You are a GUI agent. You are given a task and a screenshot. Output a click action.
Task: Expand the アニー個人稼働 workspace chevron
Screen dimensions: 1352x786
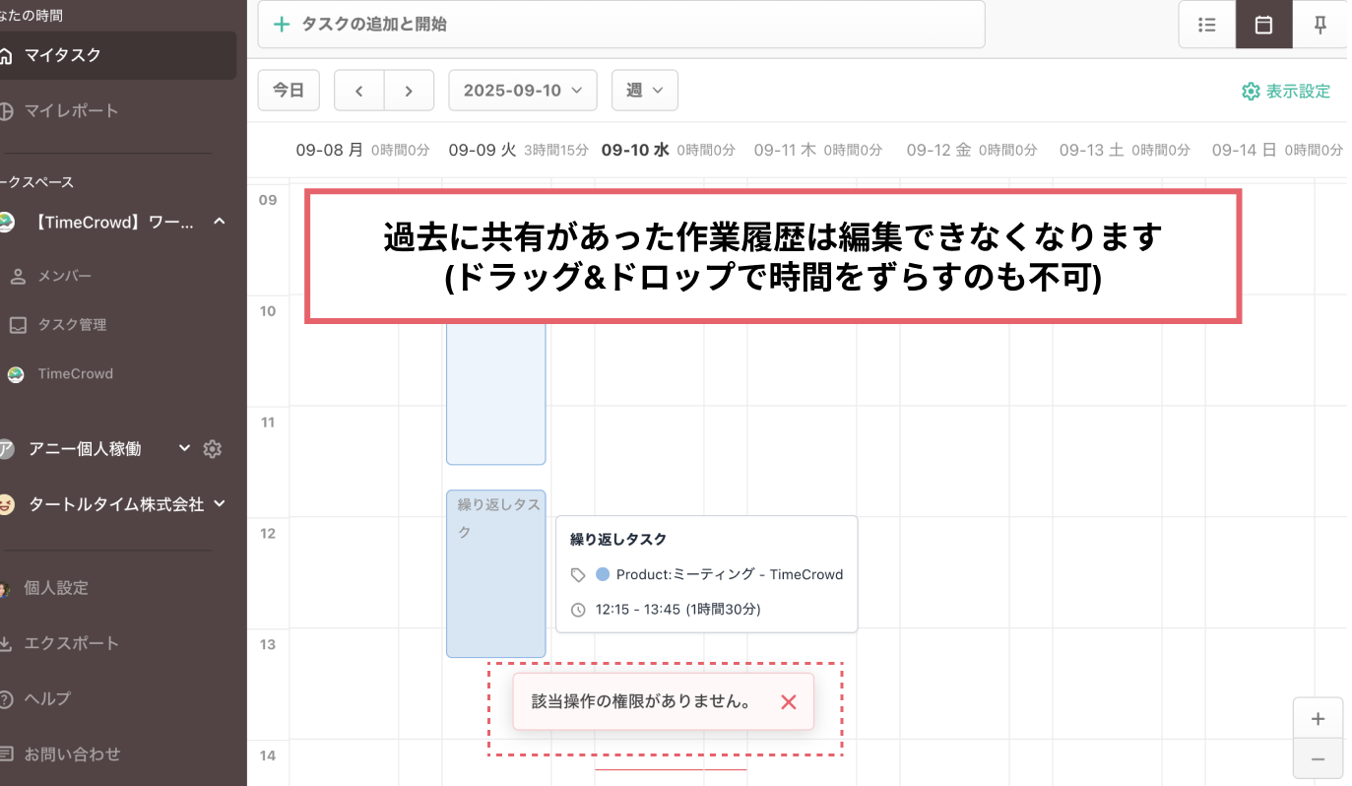[184, 449]
